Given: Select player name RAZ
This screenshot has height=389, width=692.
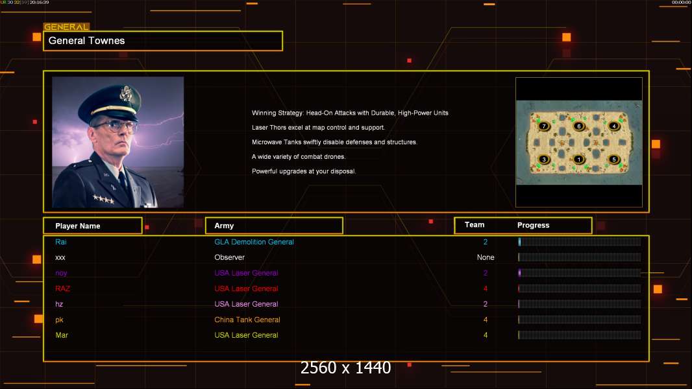Looking at the screenshot, I should [x=63, y=289].
